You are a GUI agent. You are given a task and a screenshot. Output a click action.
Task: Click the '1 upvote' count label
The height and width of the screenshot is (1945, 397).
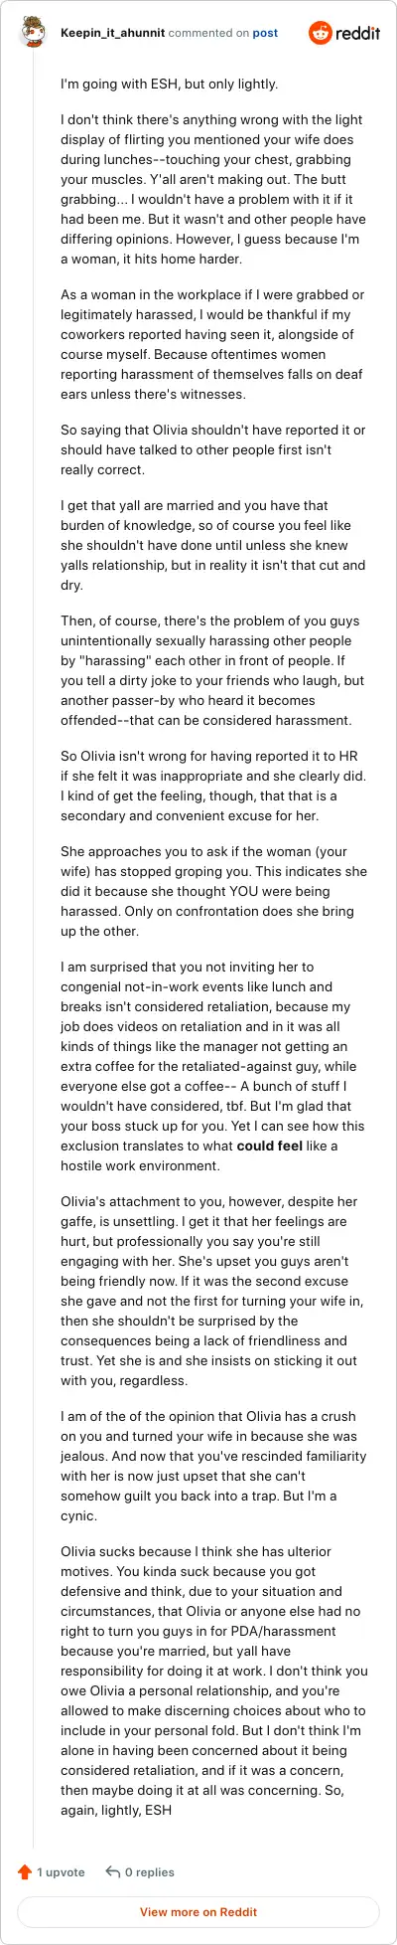[61, 1871]
